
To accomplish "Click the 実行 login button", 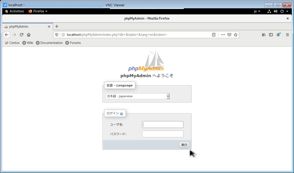I will point(184,145).
